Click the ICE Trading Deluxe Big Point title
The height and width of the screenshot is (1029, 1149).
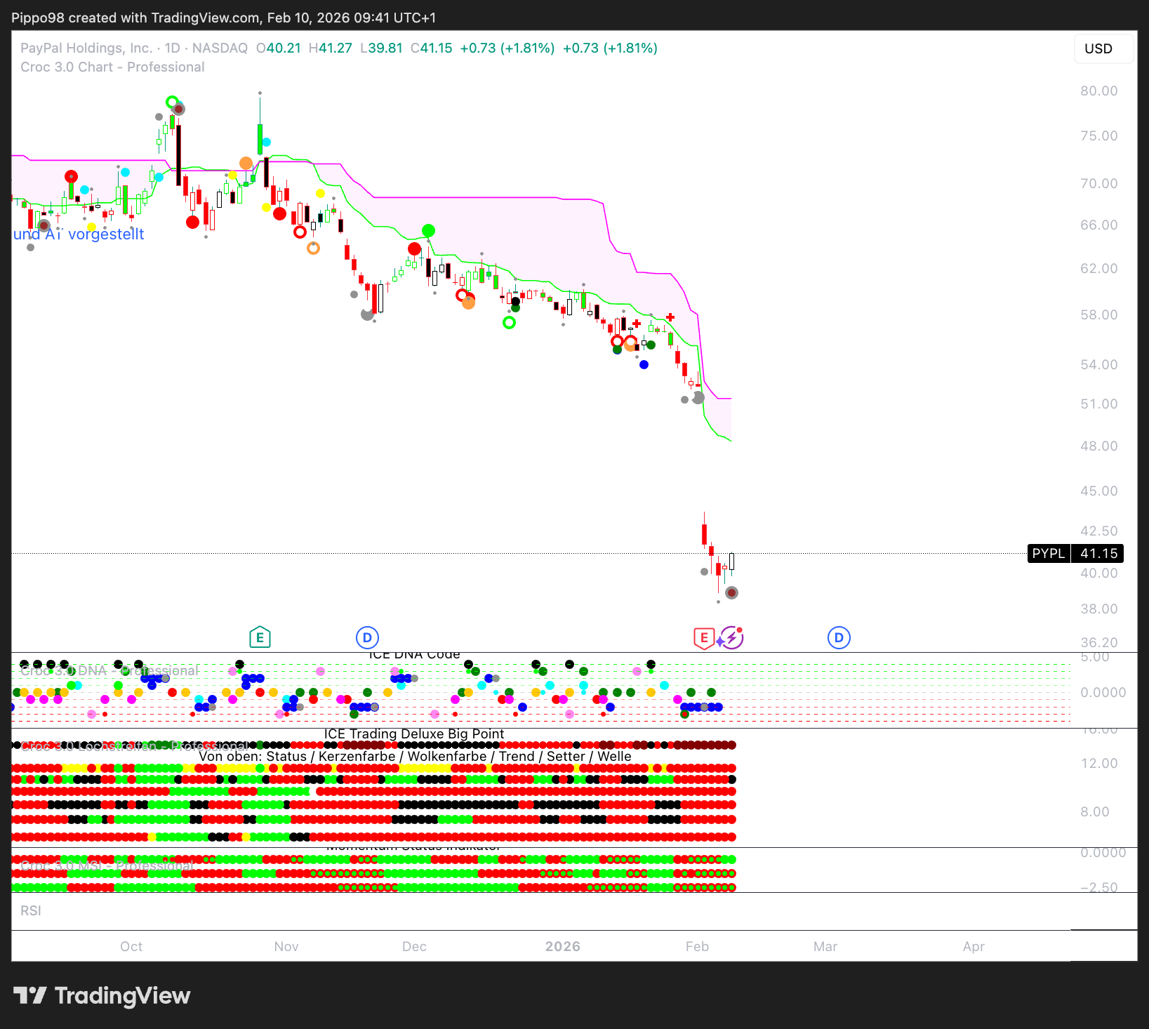click(x=414, y=733)
